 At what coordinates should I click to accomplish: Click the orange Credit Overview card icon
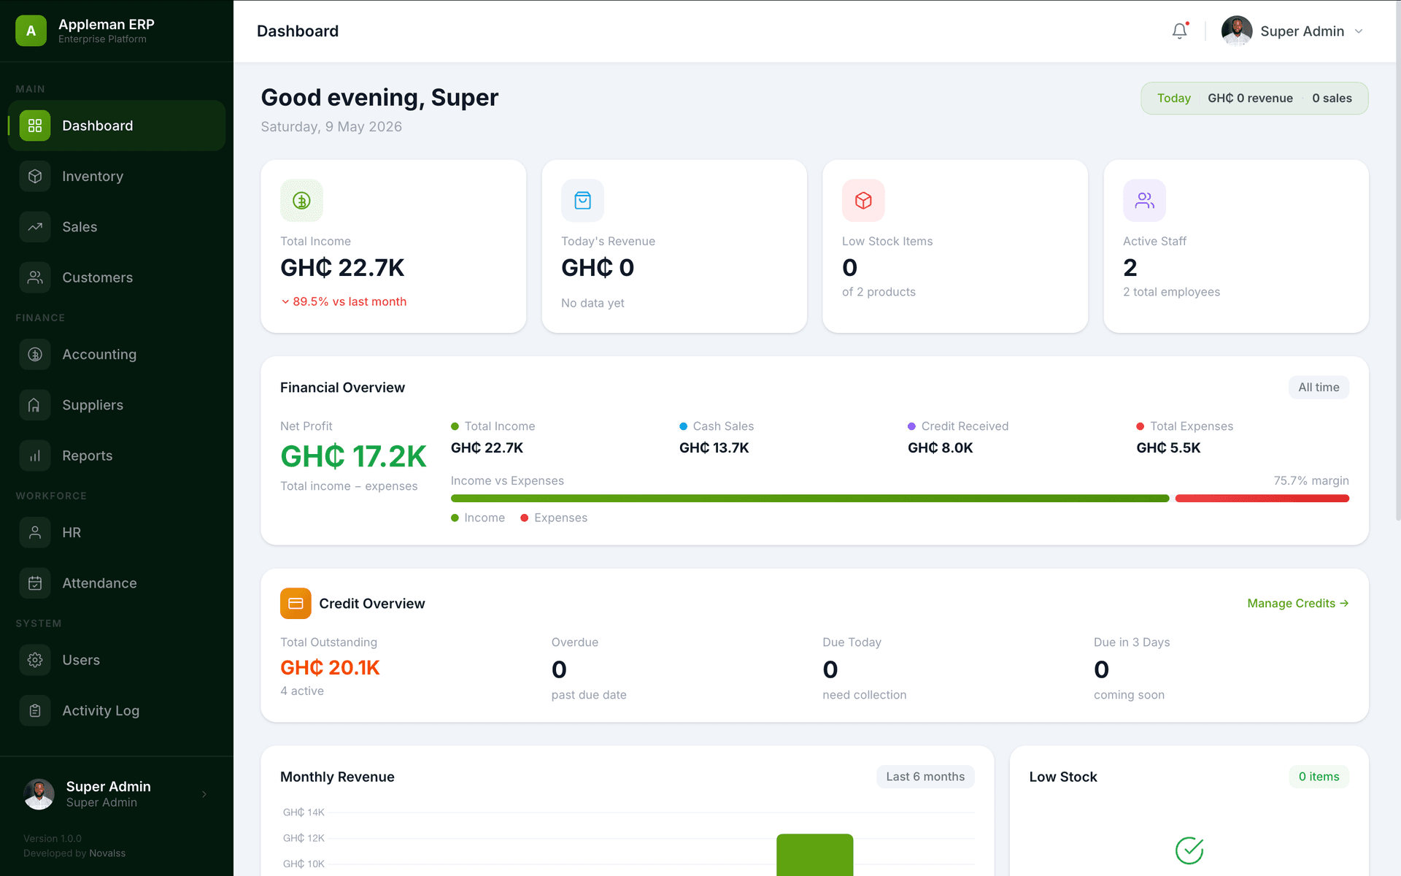296,603
